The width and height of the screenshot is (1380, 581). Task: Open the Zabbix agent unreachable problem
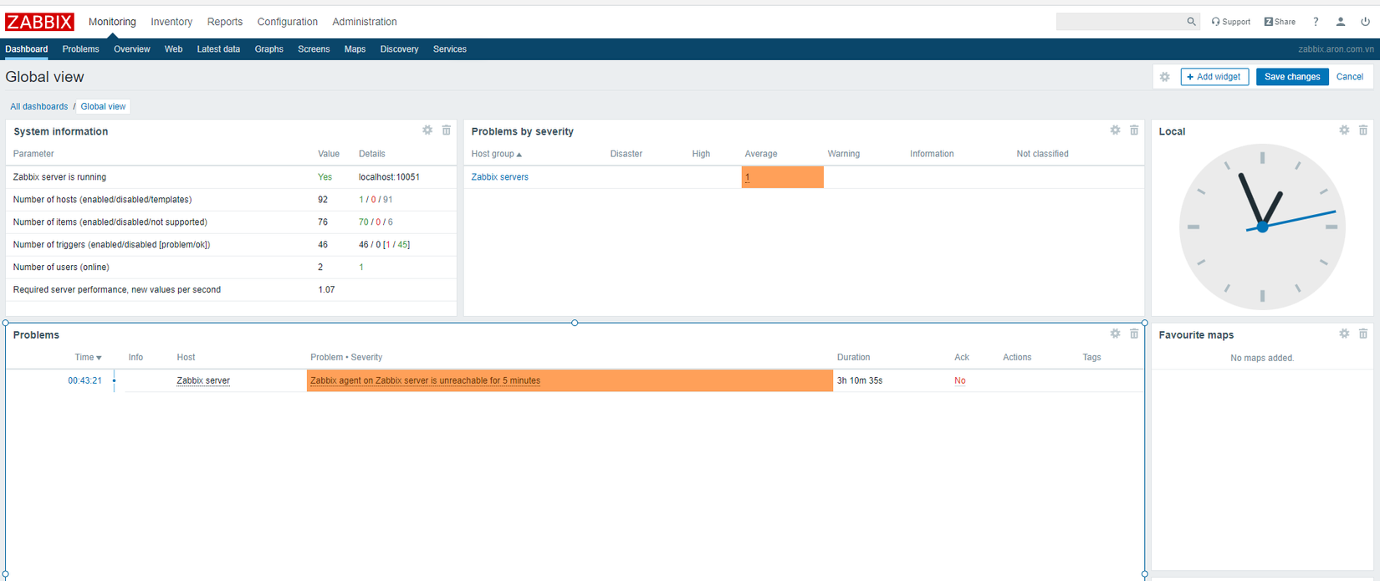(x=425, y=380)
